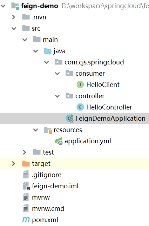This screenshot has height=226, width=149.
Task: Click the HelloClient interface icon
Action: pos(80,84)
